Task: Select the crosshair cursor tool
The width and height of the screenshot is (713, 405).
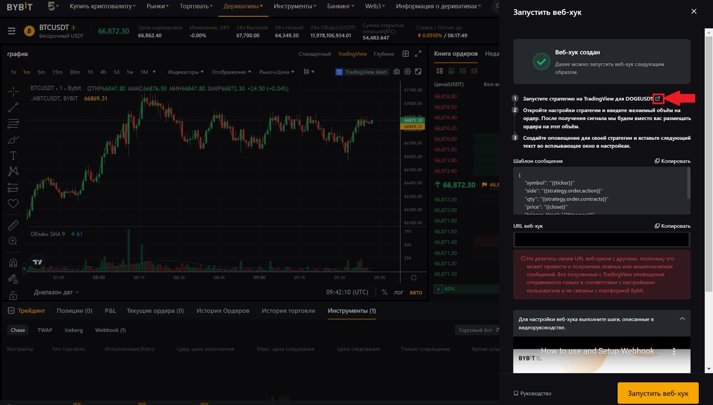Action: [x=13, y=91]
